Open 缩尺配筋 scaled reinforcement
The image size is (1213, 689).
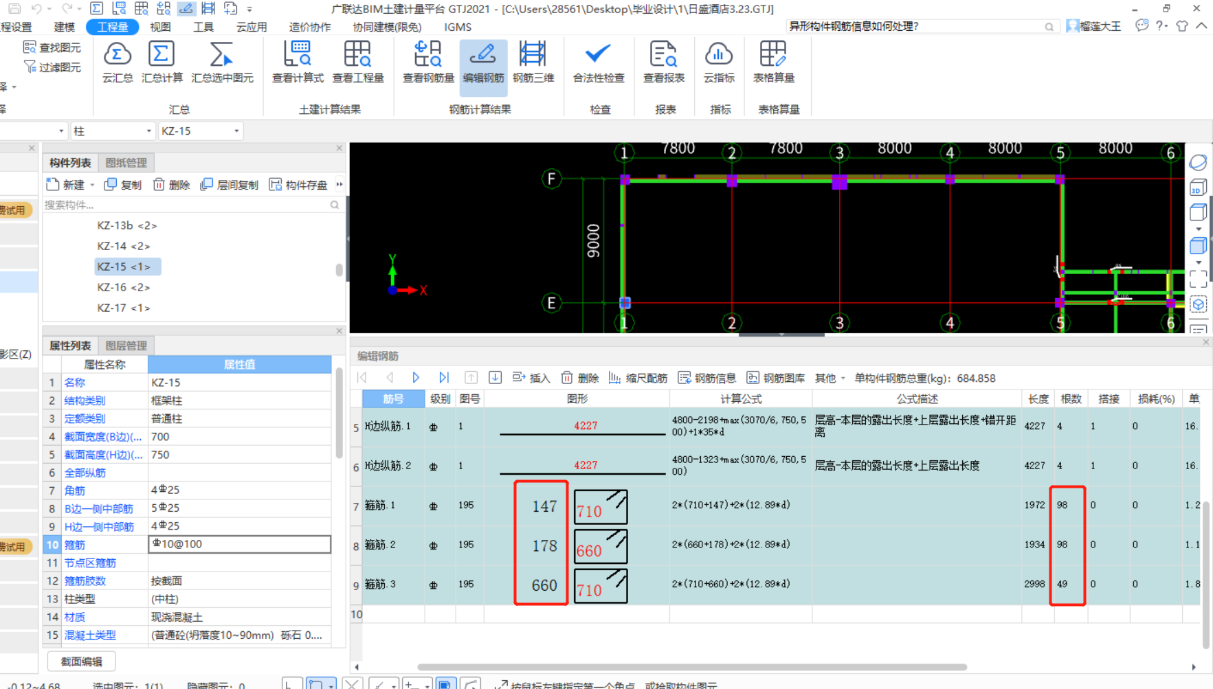[x=638, y=378]
